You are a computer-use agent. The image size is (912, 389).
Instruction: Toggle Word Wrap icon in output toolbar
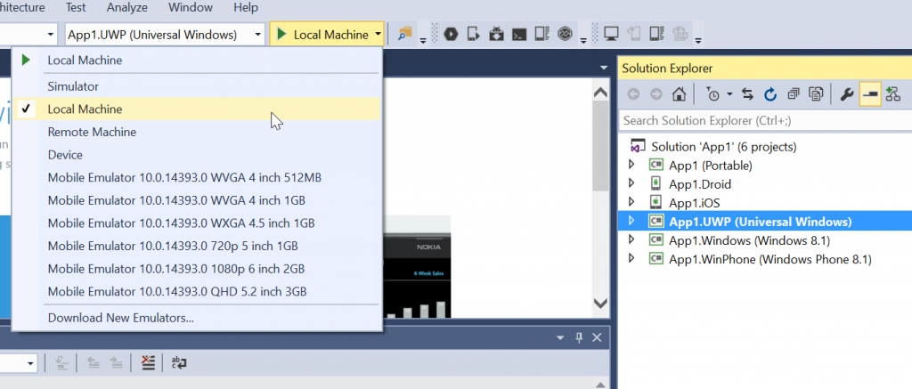click(179, 363)
